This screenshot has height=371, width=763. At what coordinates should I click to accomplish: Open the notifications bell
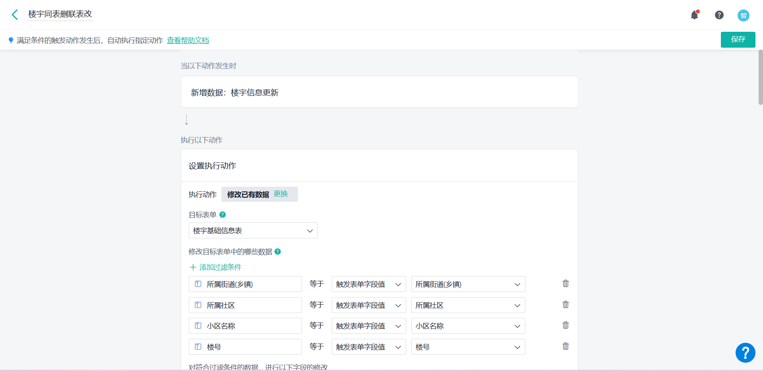click(x=694, y=15)
